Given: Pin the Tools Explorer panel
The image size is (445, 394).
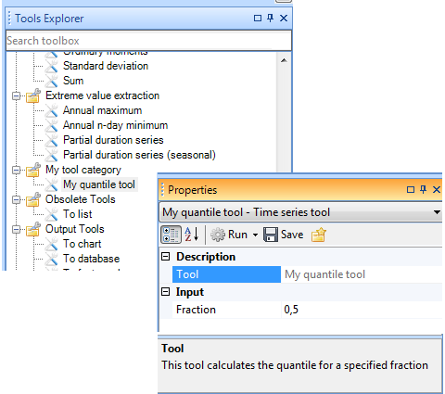Looking at the screenshot, I should [x=271, y=18].
